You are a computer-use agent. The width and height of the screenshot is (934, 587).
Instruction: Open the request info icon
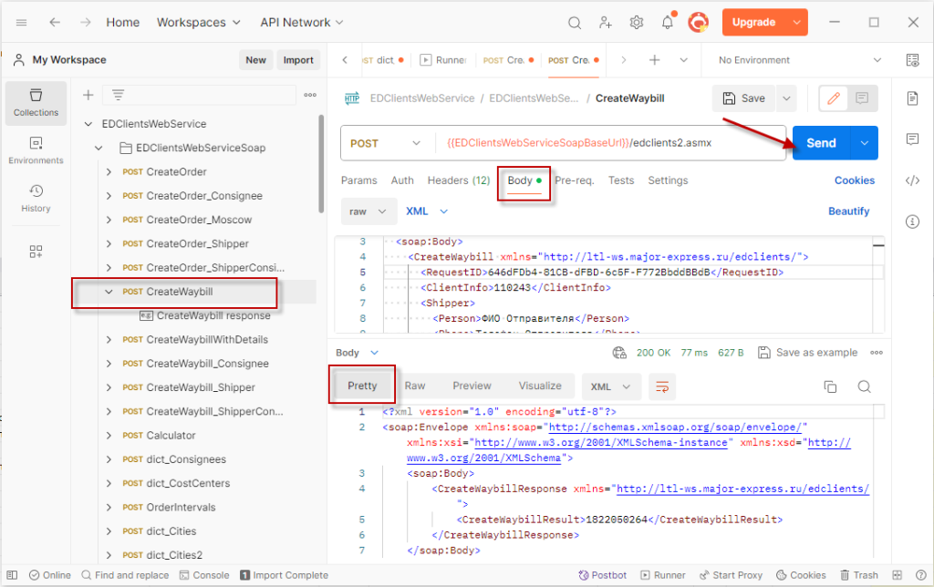[912, 221]
